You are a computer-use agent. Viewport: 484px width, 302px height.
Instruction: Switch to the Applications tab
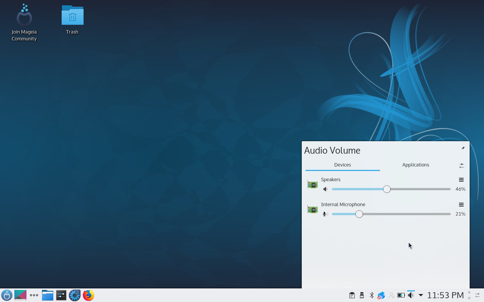pyautogui.click(x=416, y=165)
